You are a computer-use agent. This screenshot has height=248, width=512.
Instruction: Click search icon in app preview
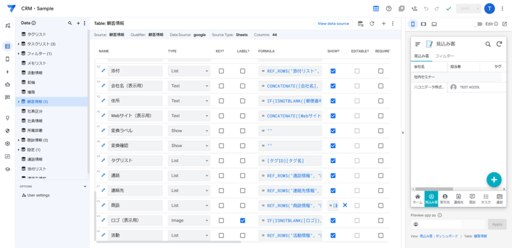(x=488, y=44)
